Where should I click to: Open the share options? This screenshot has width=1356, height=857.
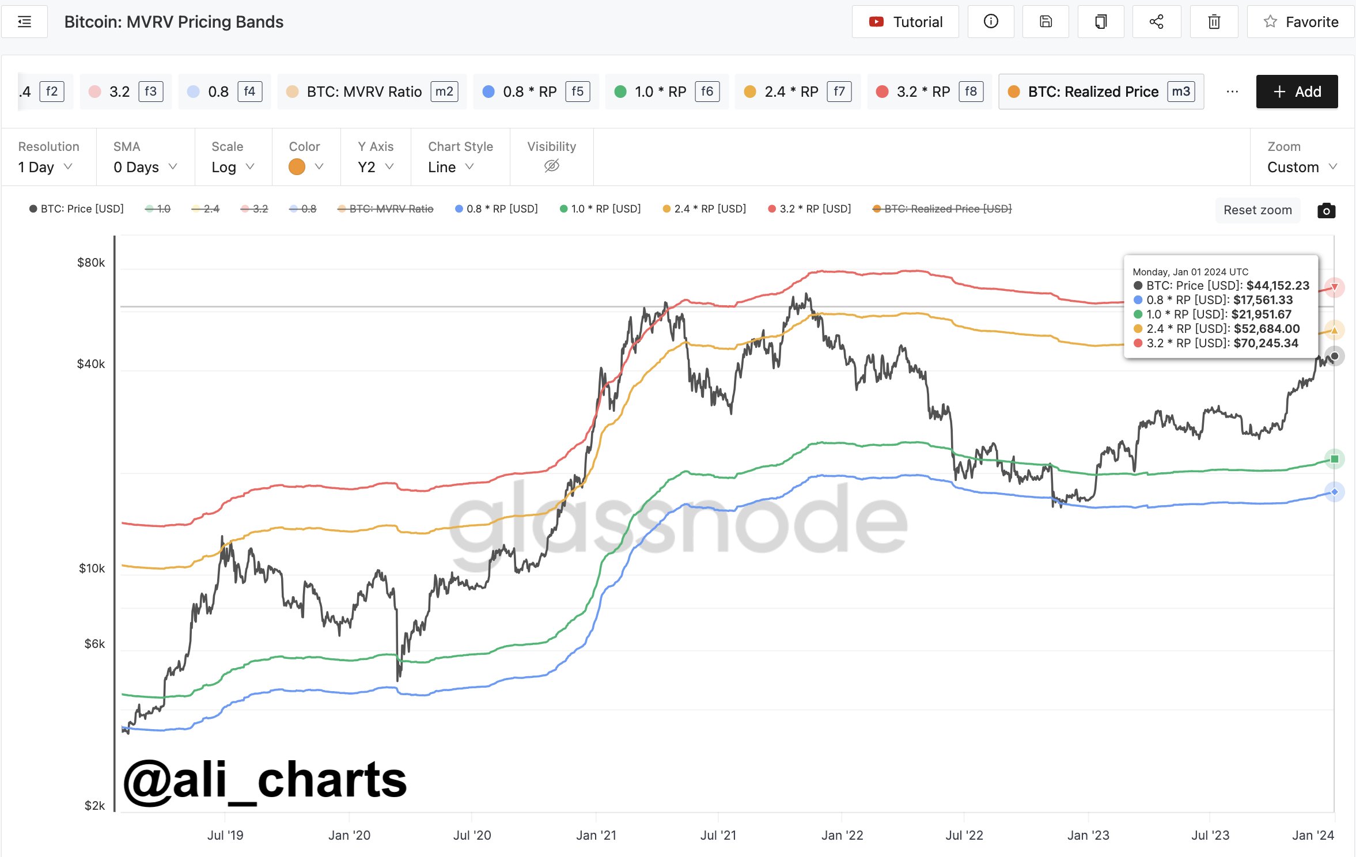(x=1156, y=21)
